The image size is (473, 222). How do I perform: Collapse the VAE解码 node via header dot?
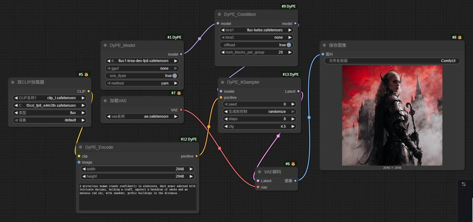click(260, 172)
